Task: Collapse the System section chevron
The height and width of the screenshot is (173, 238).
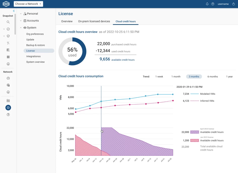Action: [21, 28]
